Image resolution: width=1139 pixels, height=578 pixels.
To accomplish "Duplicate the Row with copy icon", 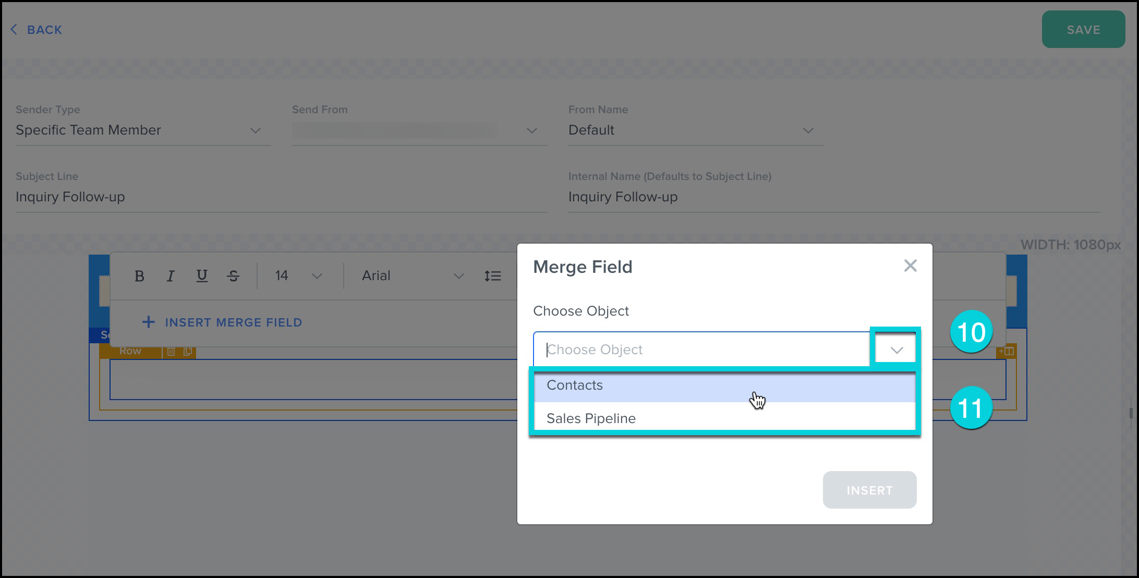I will point(188,352).
